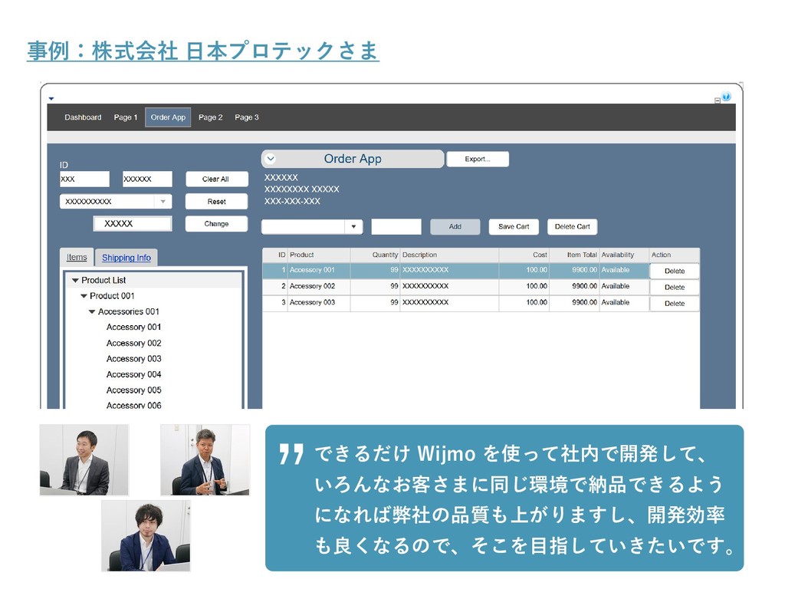Open the product combo box arrow beside Add
The height and width of the screenshot is (589, 785).
tap(353, 226)
